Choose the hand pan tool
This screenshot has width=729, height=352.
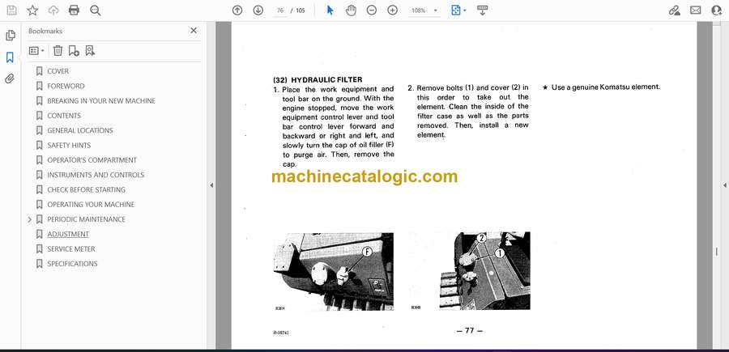351,11
